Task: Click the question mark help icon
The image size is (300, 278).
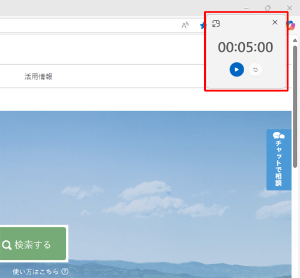Action: [65, 271]
